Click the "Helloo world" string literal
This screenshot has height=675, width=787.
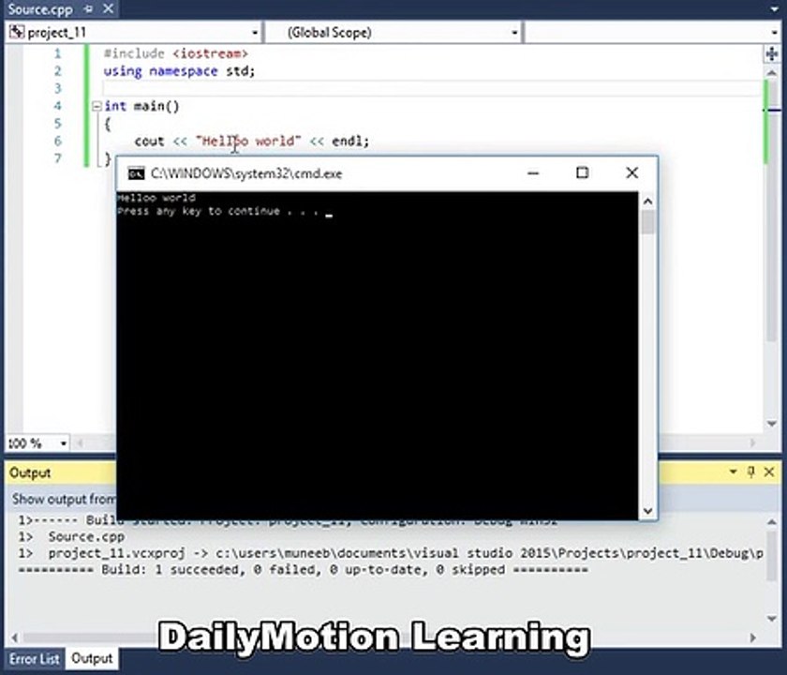(x=248, y=142)
